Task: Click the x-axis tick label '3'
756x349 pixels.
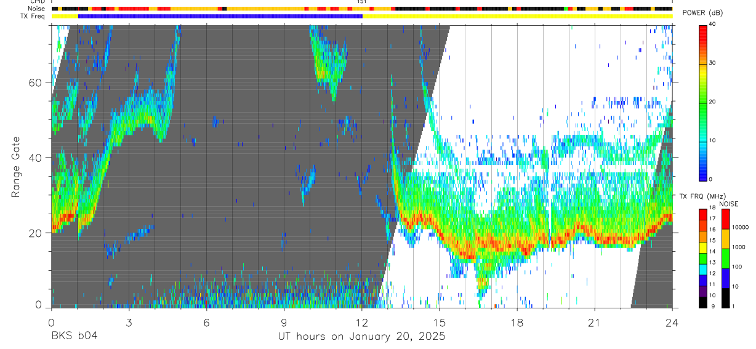Action: click(x=129, y=323)
